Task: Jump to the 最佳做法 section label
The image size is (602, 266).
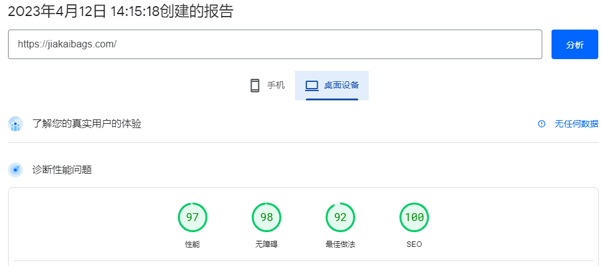Action: point(340,244)
